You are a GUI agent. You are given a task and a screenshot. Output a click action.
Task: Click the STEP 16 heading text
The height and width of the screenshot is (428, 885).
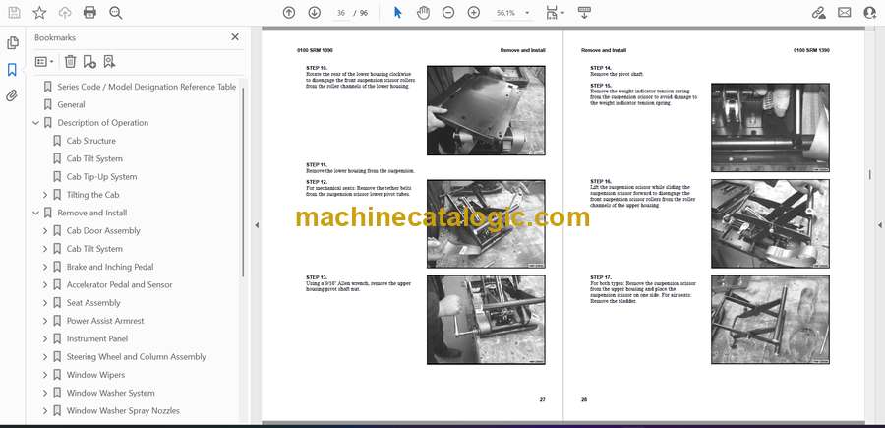tap(601, 182)
